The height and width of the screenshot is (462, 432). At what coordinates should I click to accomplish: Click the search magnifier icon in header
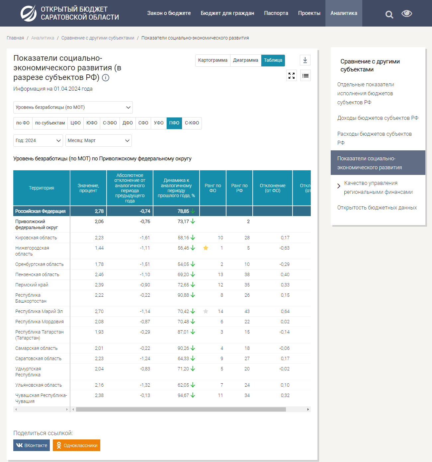coord(389,14)
